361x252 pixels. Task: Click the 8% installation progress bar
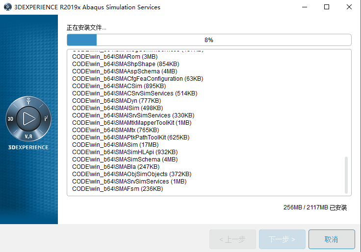click(x=209, y=40)
